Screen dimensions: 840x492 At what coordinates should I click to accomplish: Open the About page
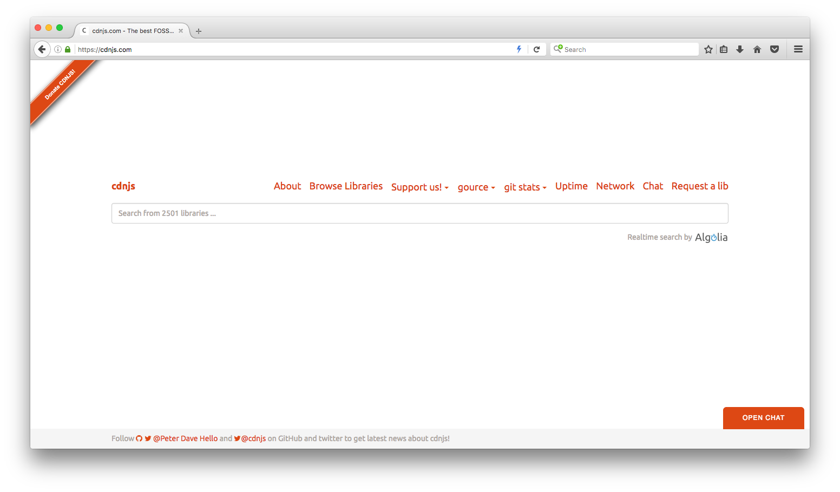tap(287, 186)
